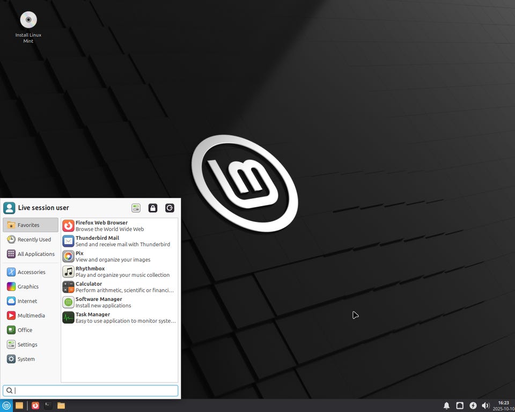Screen dimensions: 515x412
Task: Launch Rhythmbox music player
Action: 120,271
